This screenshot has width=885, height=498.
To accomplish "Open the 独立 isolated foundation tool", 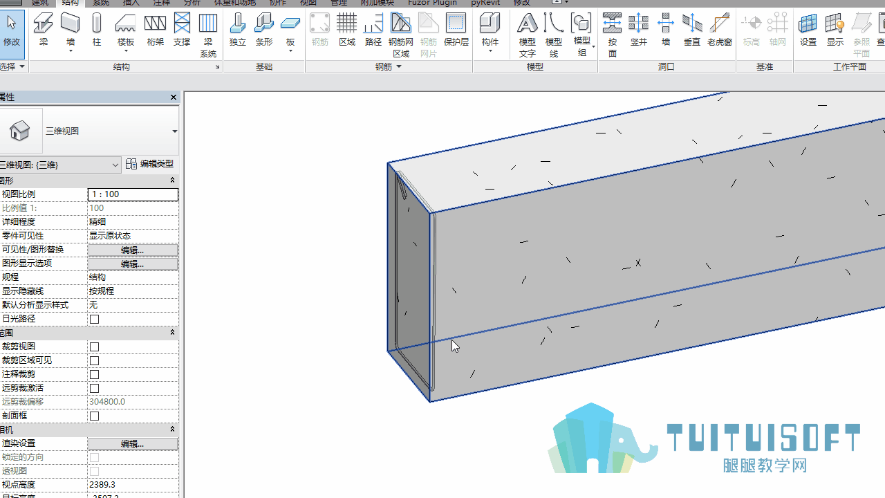I will click(x=237, y=30).
